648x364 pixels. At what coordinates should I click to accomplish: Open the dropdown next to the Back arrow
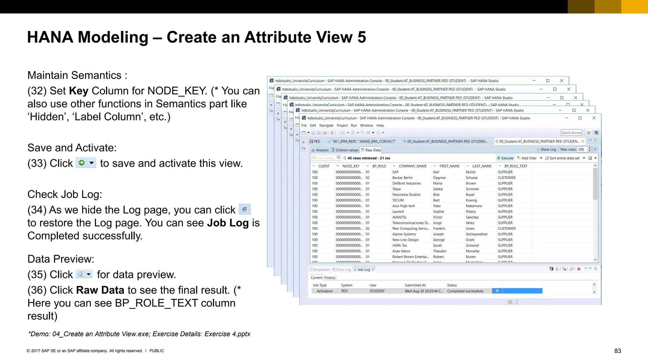click(x=373, y=133)
